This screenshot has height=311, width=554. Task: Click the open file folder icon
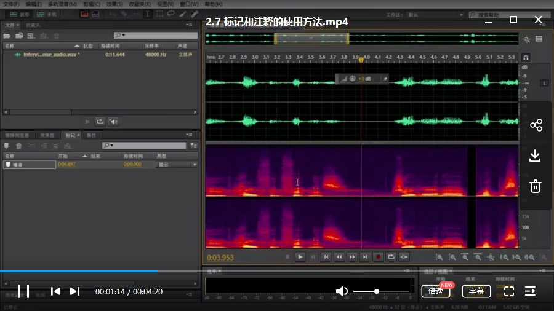coord(7,36)
